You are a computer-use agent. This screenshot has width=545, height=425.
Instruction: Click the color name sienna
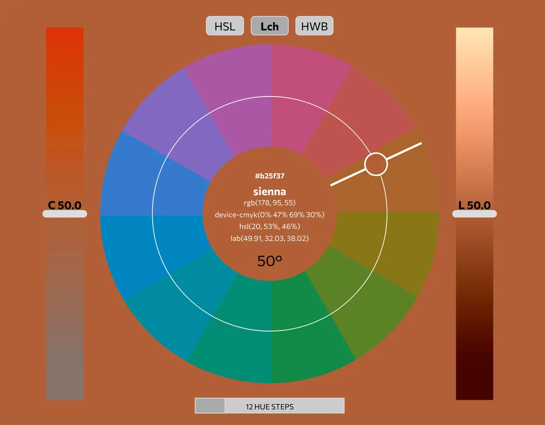click(x=270, y=191)
